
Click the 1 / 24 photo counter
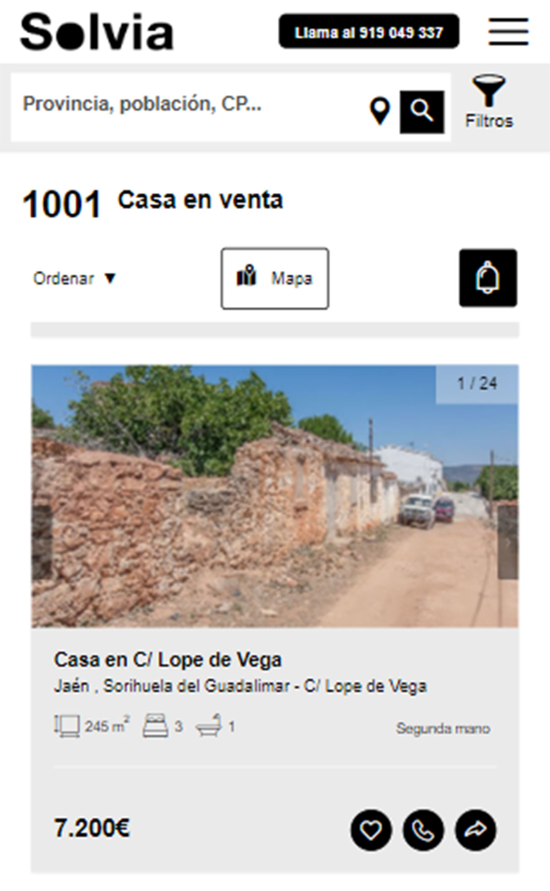click(x=477, y=384)
